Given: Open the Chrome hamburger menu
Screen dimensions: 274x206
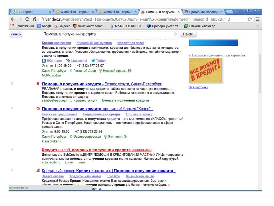Looking at the screenshot, I should click(258, 19).
